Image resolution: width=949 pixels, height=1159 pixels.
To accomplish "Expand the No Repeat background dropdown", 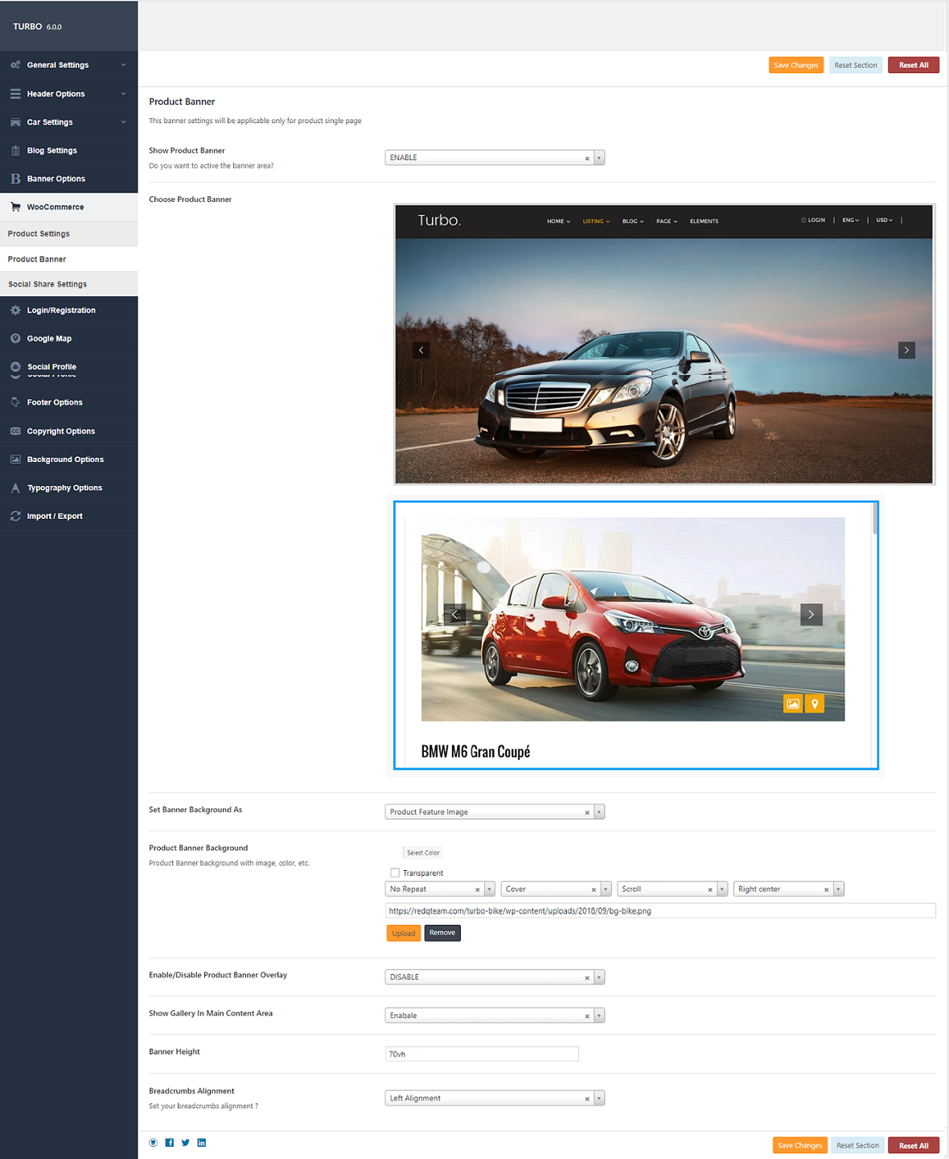I will coord(489,889).
